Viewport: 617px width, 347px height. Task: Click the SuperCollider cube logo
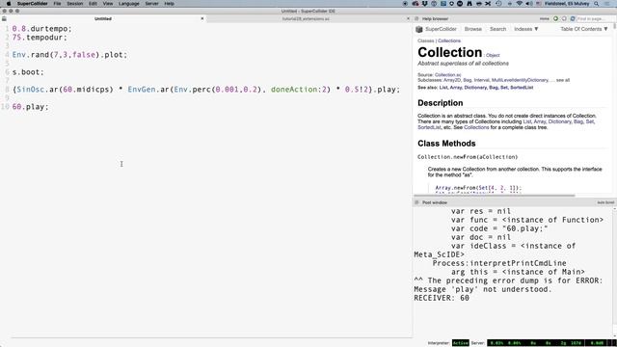point(419,29)
